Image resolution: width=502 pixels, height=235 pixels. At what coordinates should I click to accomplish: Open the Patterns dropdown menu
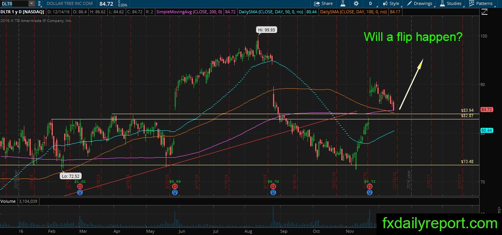pos(481,3)
